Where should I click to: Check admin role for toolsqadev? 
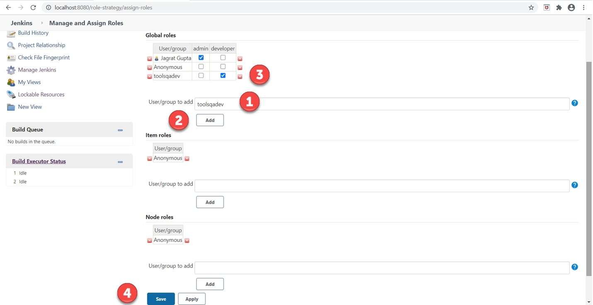tap(201, 75)
